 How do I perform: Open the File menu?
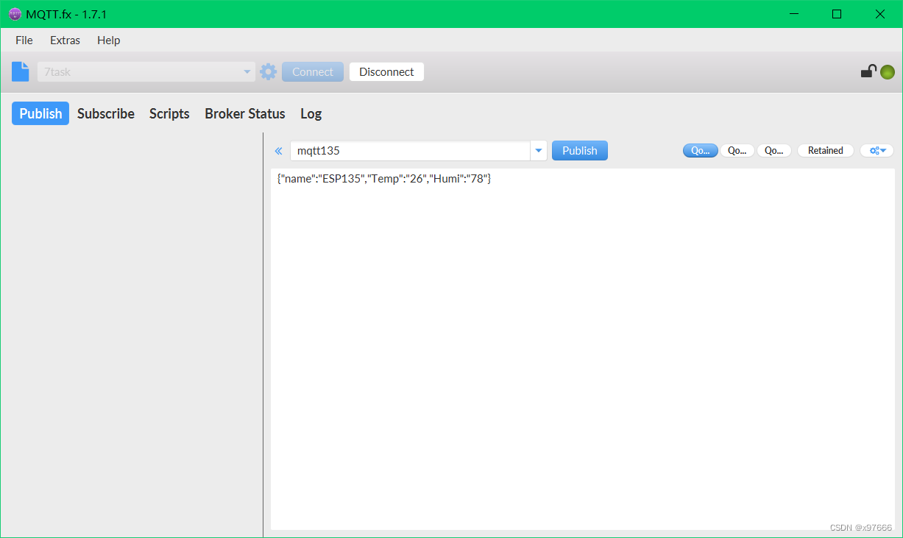tap(24, 40)
